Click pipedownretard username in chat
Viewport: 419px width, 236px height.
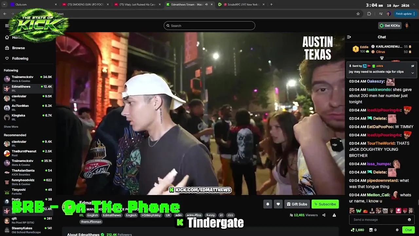[x=382, y=181]
